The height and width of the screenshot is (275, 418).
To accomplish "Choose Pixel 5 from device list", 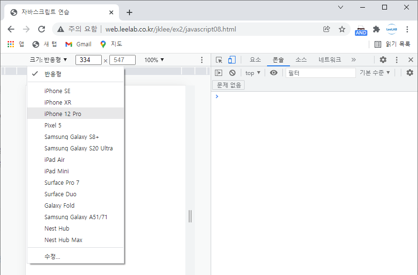I will tap(75, 125).
